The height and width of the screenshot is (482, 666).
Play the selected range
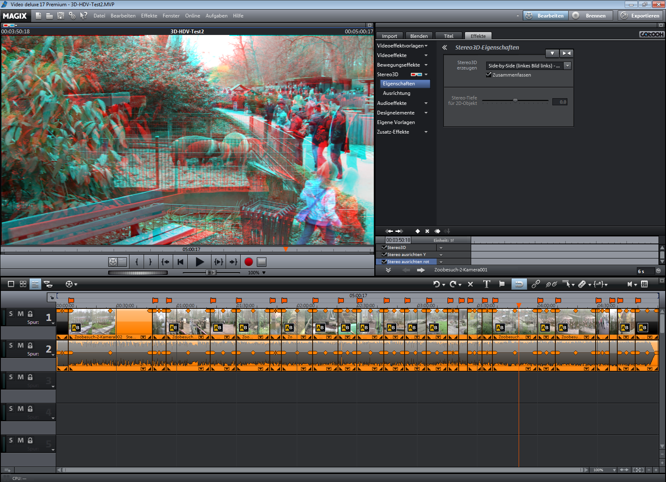pos(219,262)
